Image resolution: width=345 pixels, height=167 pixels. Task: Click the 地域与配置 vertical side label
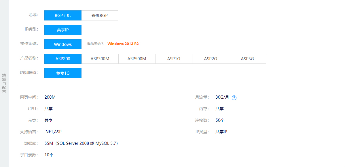4,84
